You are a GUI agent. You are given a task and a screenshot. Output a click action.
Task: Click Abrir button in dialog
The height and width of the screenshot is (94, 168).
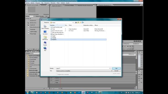116,68
